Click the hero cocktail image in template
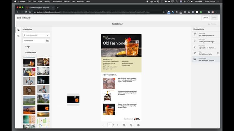The height and width of the screenshot is (131, 234). (x=121, y=45)
